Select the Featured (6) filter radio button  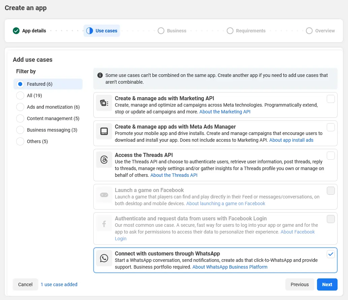(20, 84)
